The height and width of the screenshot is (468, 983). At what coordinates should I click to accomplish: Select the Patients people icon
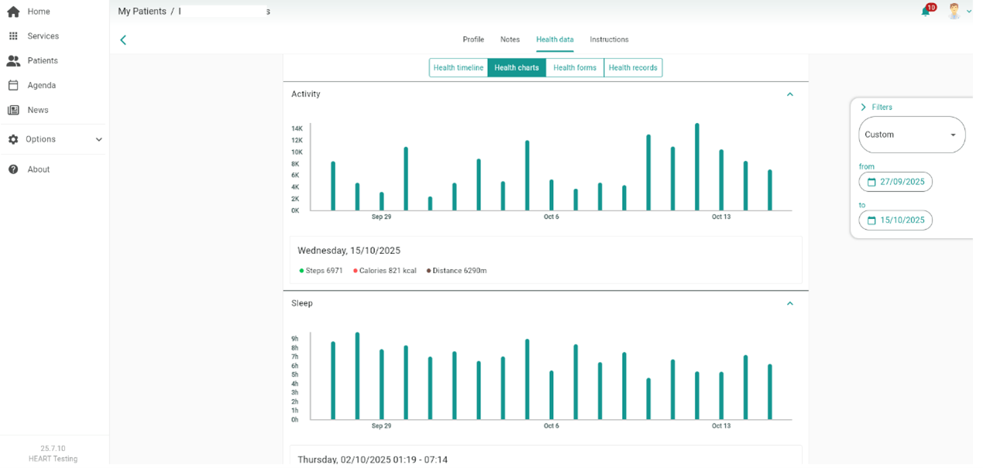point(13,60)
